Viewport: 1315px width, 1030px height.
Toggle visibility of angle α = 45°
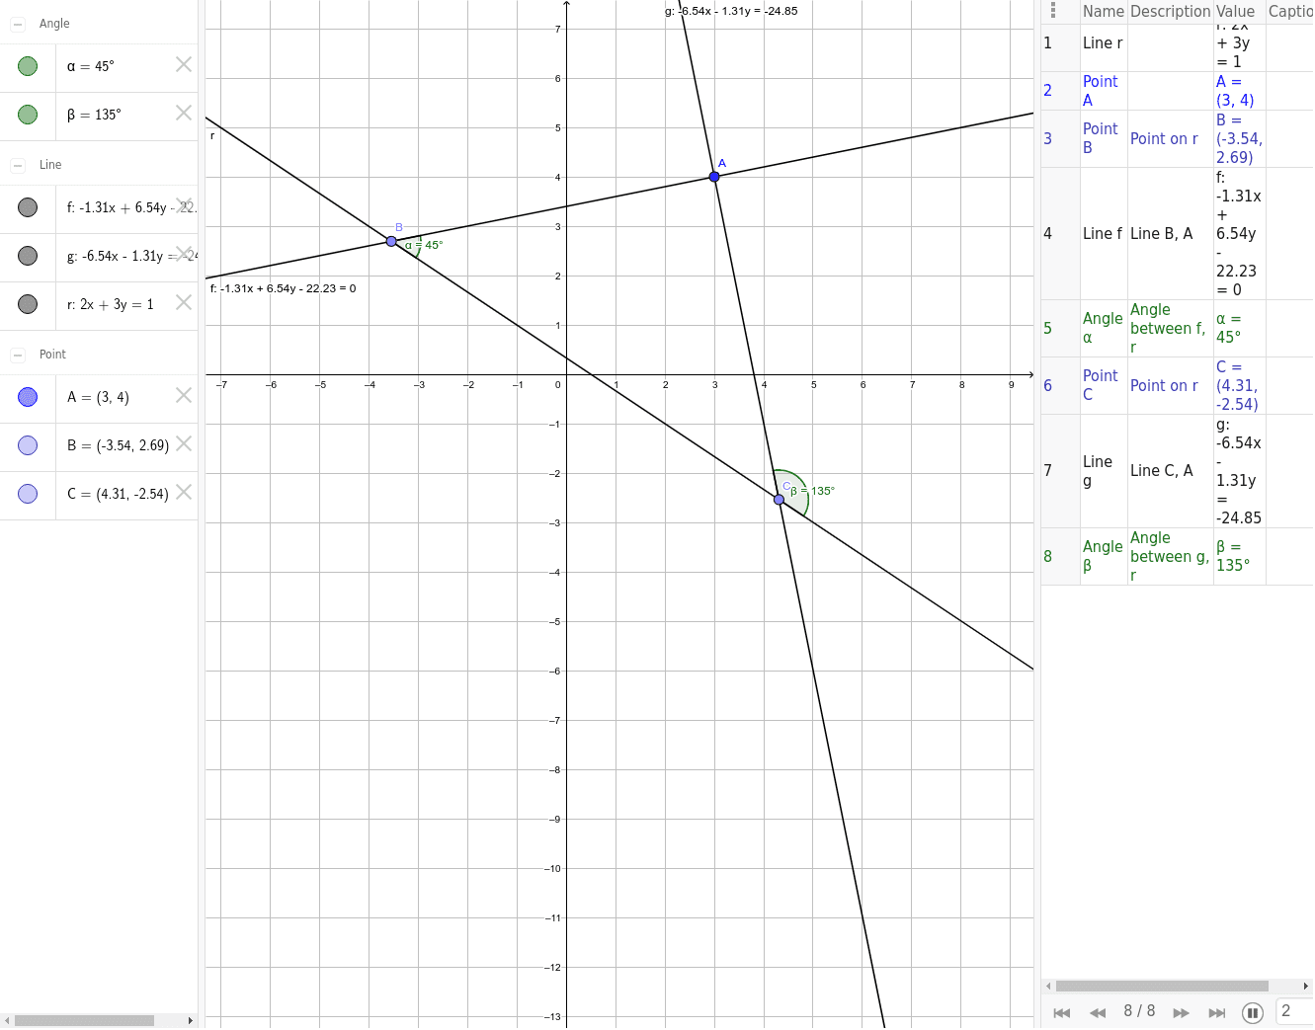[x=28, y=66]
